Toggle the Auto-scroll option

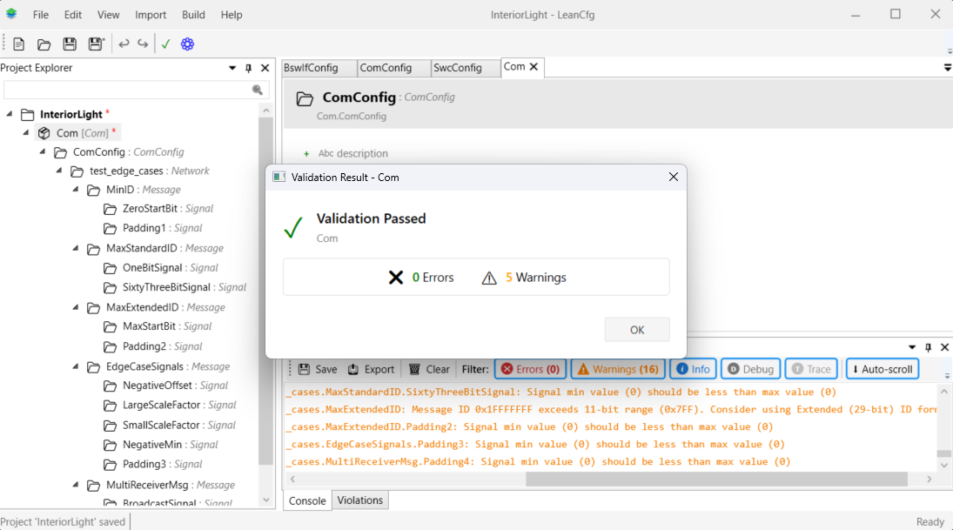882,369
